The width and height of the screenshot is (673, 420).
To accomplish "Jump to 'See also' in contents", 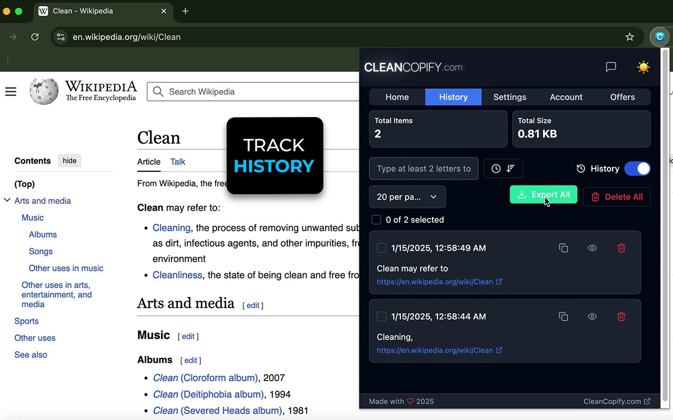I will [31, 354].
